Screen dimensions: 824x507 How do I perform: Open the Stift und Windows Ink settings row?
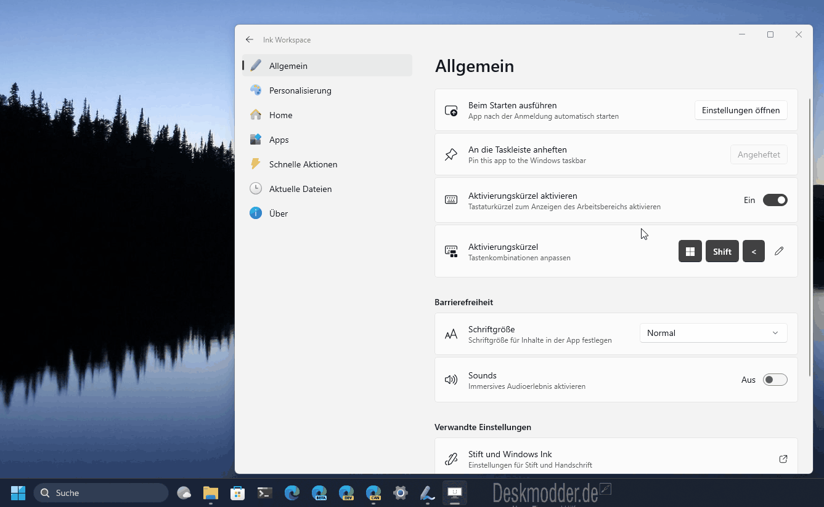coord(616,457)
